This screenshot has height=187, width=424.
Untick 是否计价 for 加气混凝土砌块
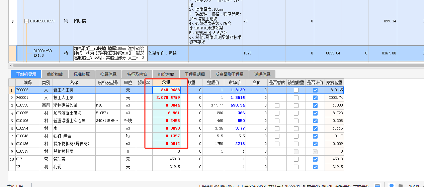pos(315,113)
